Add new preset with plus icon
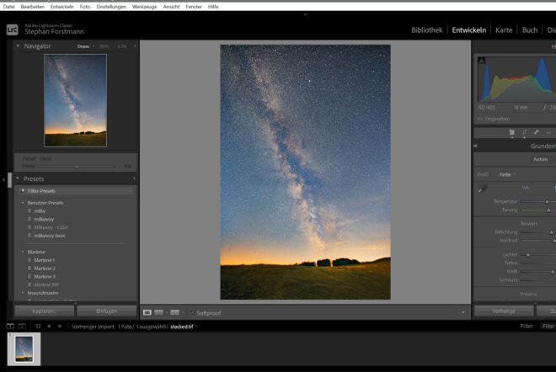556x372 pixels. click(135, 178)
